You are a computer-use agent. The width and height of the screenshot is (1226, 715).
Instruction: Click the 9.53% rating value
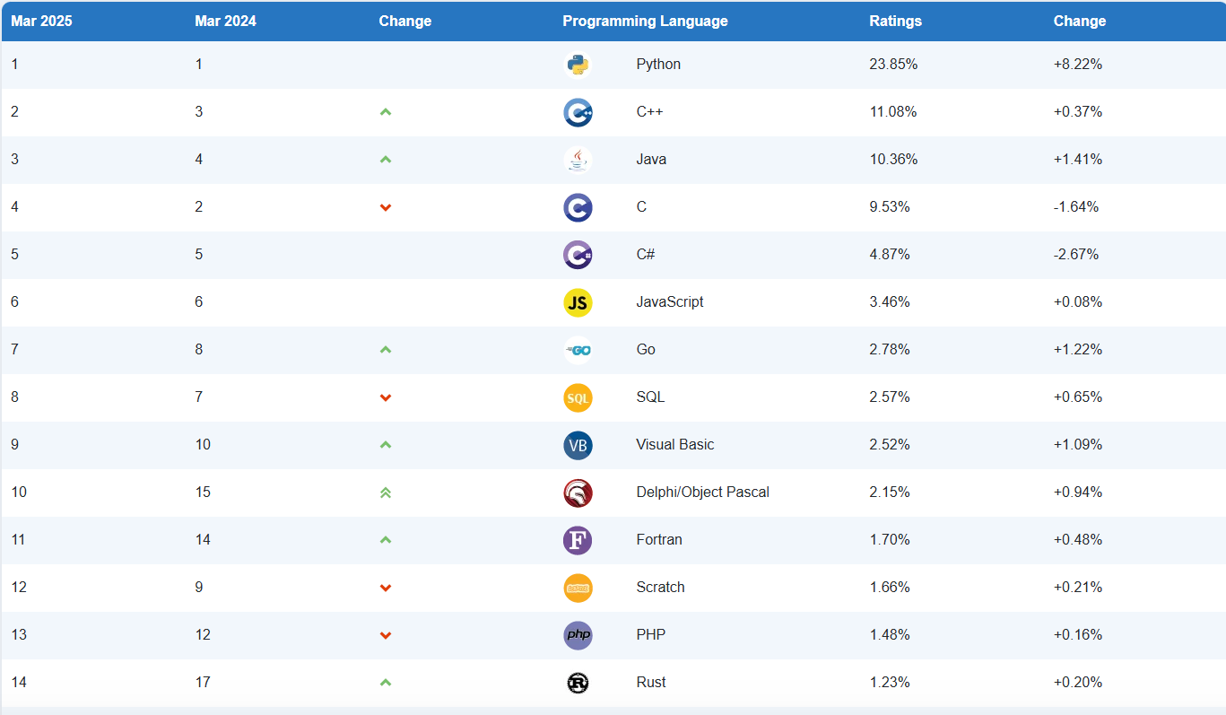[x=890, y=207]
